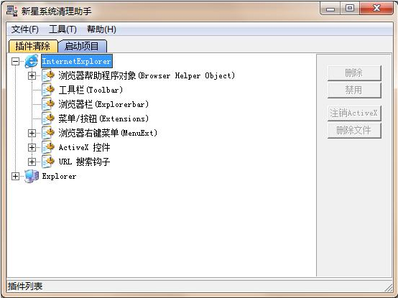This screenshot has height=298, width=398.
Task: Click the Toolbar item plugin icon
Action: click(48, 90)
